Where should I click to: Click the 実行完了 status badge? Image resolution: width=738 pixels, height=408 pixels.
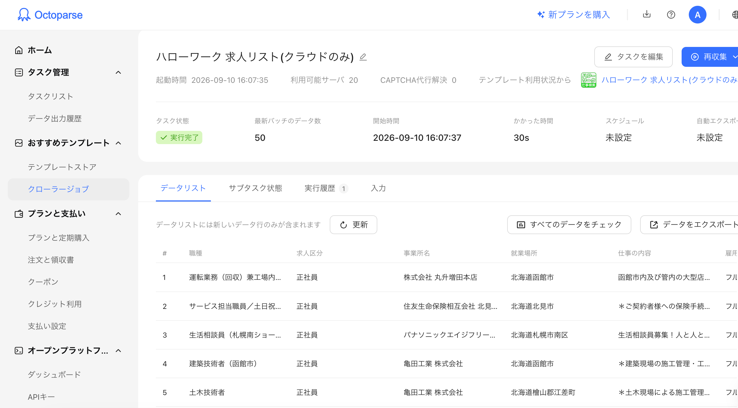point(179,137)
